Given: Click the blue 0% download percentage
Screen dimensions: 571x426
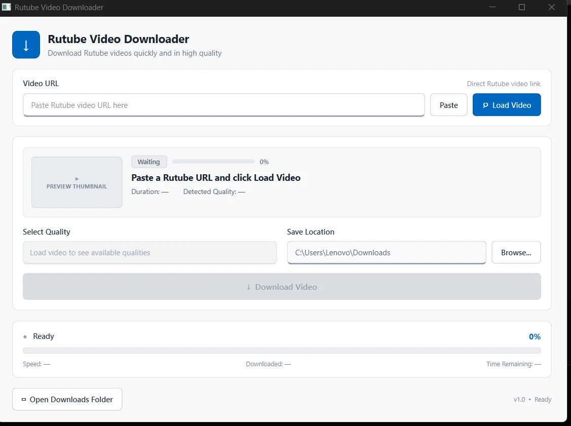Looking at the screenshot, I should tap(535, 337).
